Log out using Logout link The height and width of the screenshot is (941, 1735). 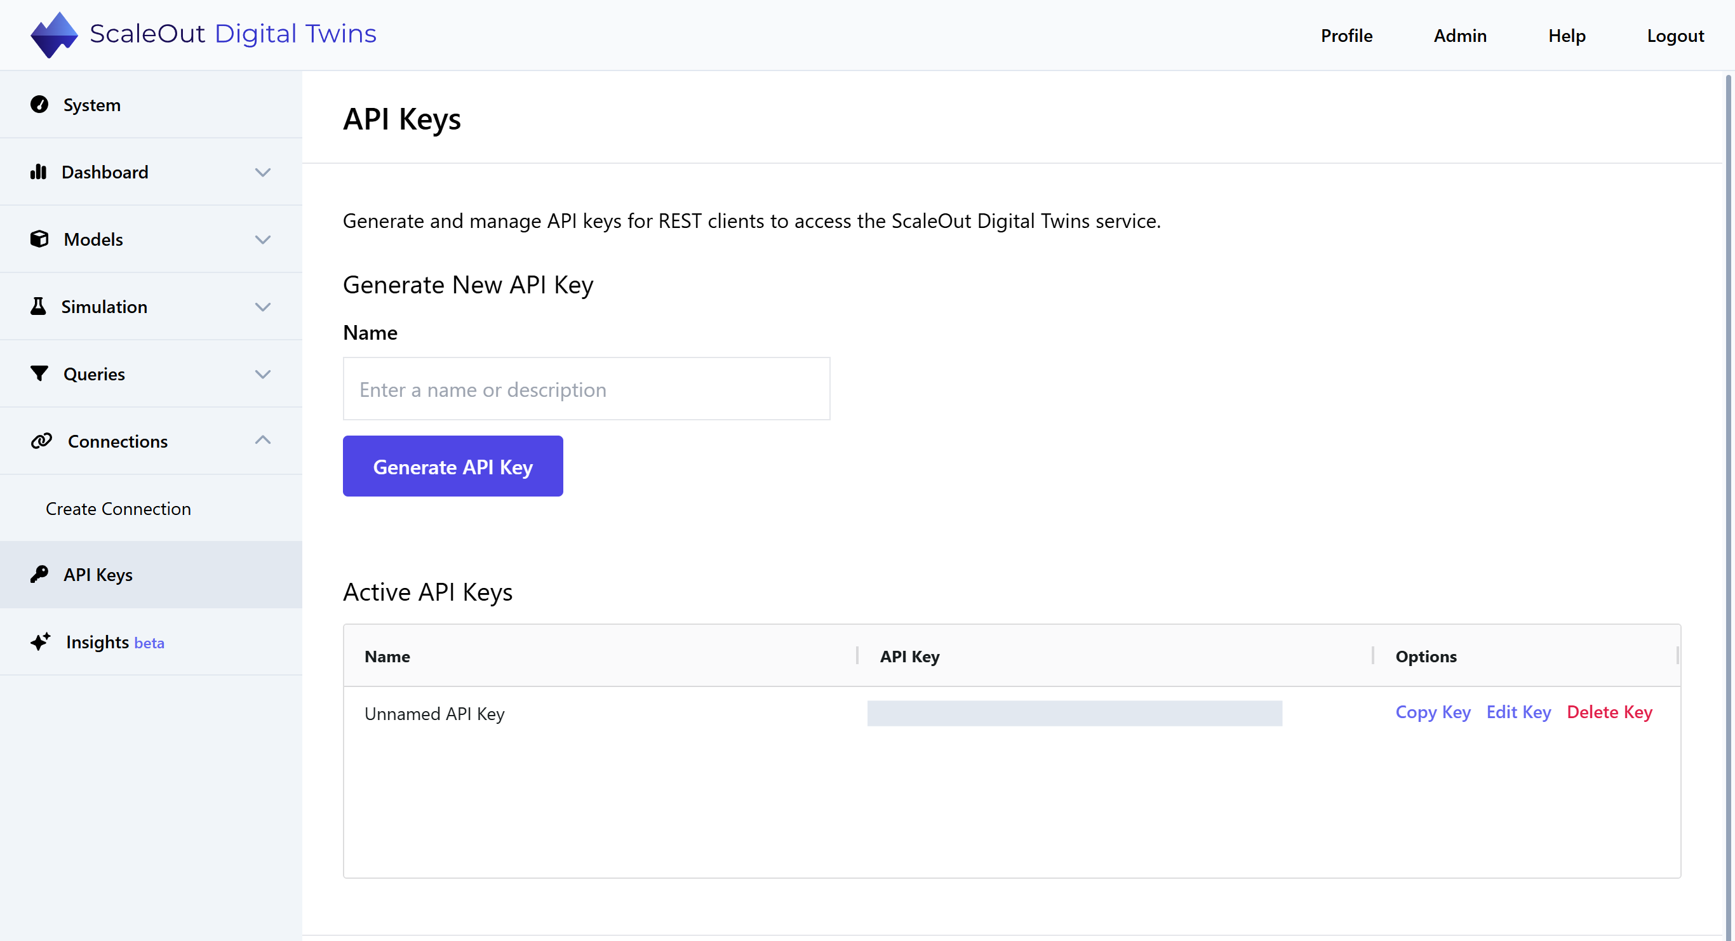tap(1675, 36)
